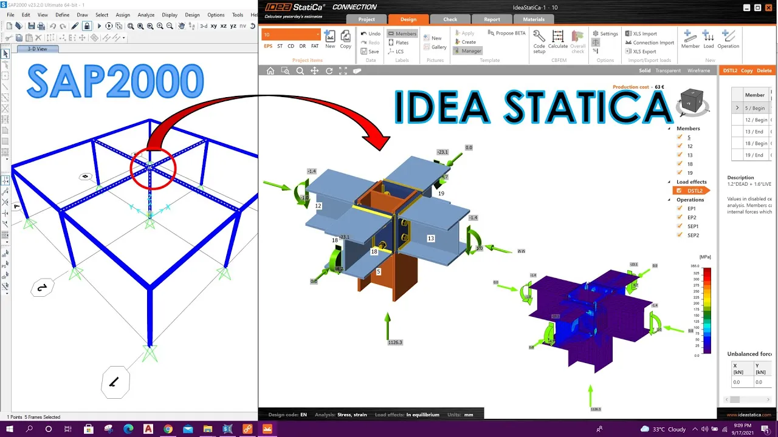Viewport: 778px width, 437px height.
Task: Open Windows Start menu on taskbar
Action: 10,429
